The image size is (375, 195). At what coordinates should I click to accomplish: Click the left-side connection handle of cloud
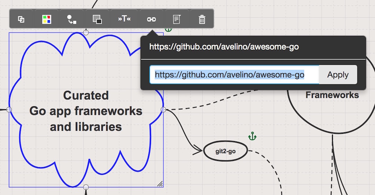click(9, 110)
